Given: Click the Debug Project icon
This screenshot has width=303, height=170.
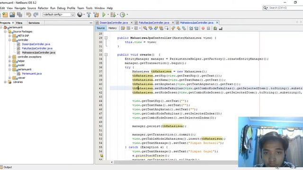Looking at the screenshot, I should click(x=113, y=15).
